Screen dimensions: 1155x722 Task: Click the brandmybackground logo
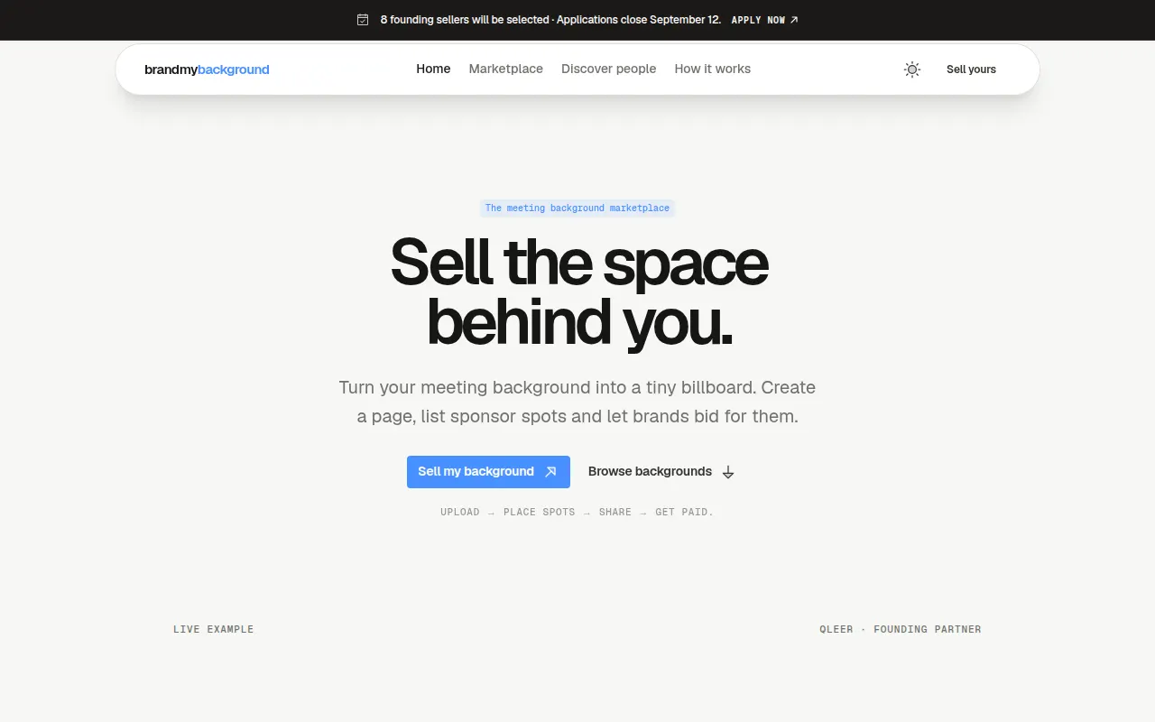(207, 69)
